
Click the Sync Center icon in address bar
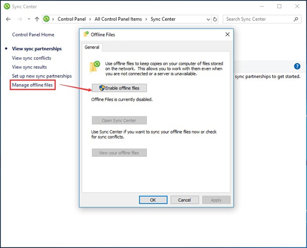pyautogui.click(x=47, y=19)
